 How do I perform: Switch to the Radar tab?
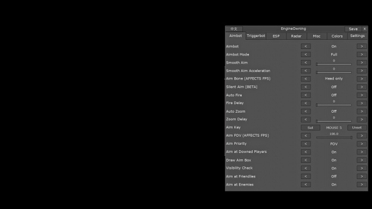click(296, 36)
